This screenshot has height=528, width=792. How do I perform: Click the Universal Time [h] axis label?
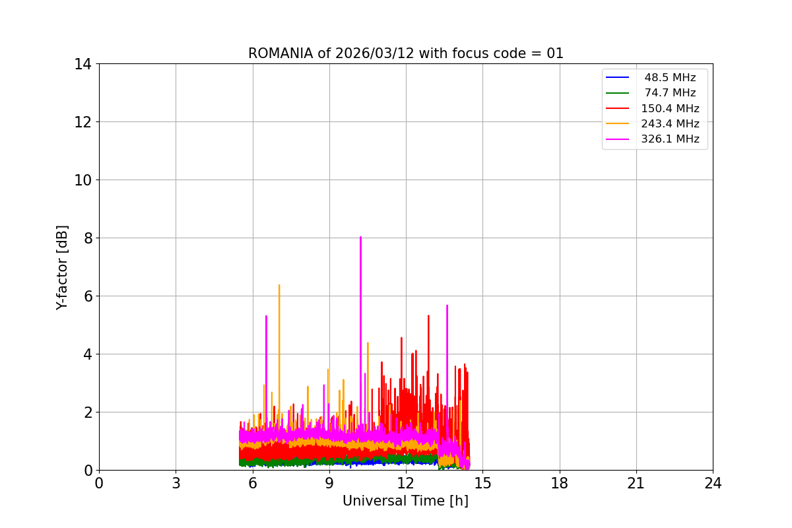[x=405, y=501]
